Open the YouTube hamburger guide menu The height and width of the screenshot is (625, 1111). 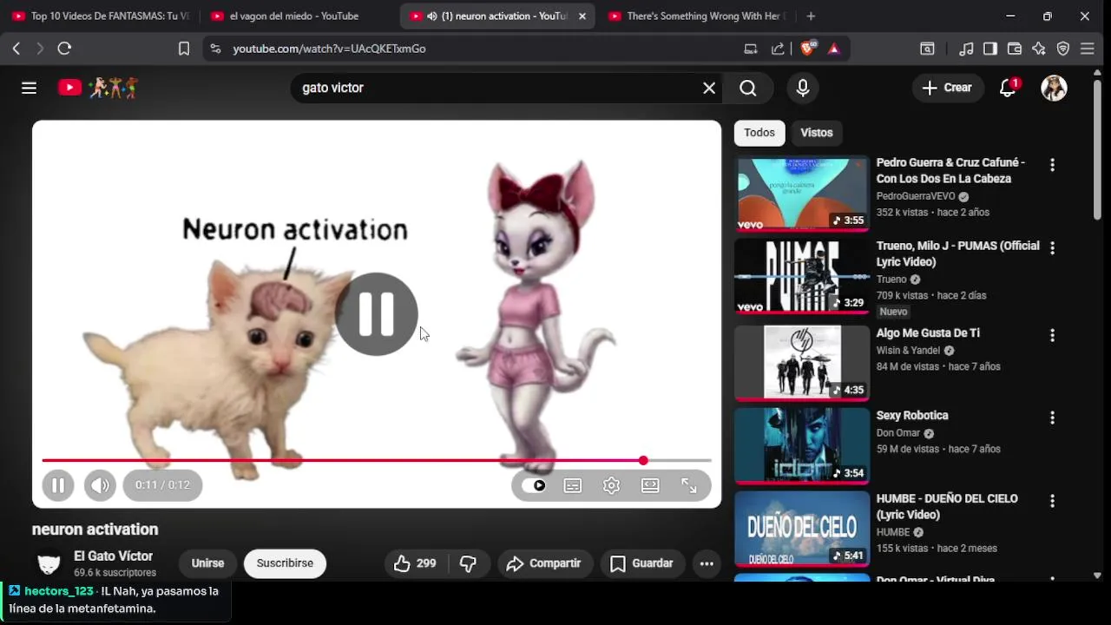[29, 88]
